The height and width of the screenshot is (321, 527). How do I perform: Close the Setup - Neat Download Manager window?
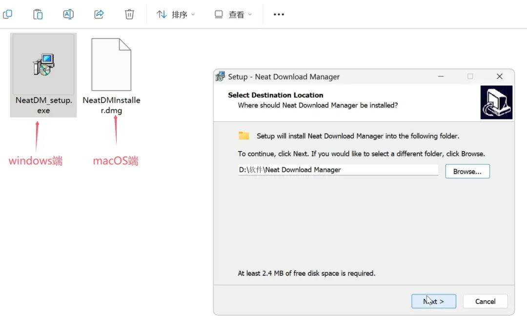pos(500,76)
